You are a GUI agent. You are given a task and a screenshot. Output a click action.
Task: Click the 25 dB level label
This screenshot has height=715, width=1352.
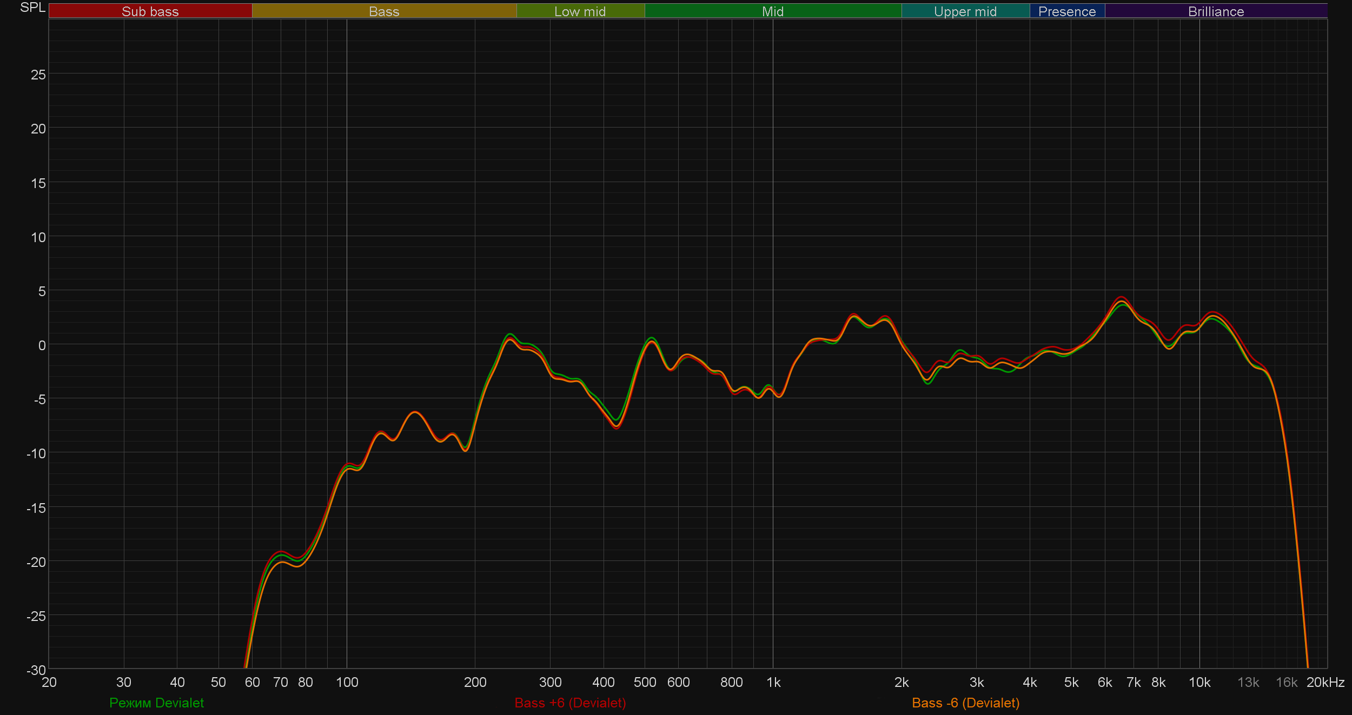pyautogui.click(x=38, y=75)
